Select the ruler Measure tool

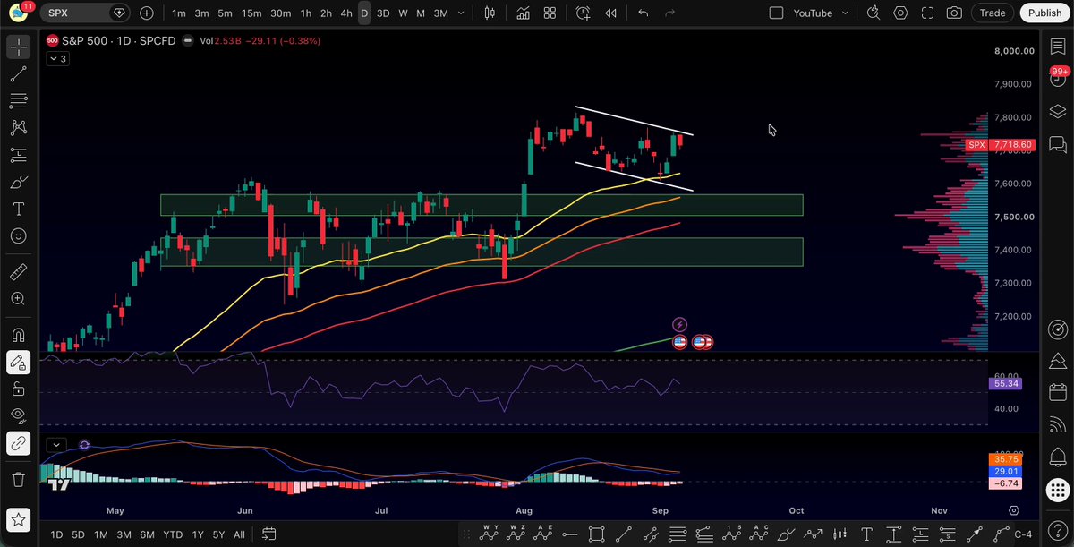point(19,271)
